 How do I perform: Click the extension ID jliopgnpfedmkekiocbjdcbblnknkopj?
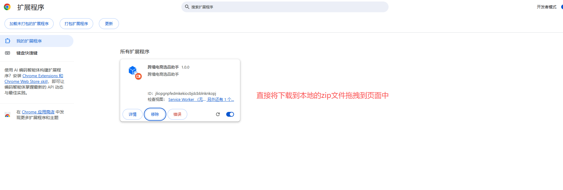pos(185,93)
